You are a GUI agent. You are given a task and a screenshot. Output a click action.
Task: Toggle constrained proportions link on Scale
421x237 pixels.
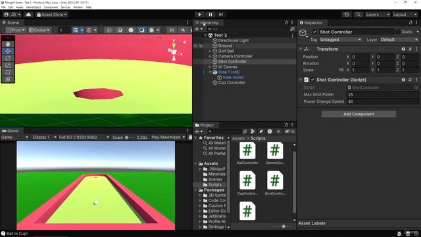[x=341, y=70]
